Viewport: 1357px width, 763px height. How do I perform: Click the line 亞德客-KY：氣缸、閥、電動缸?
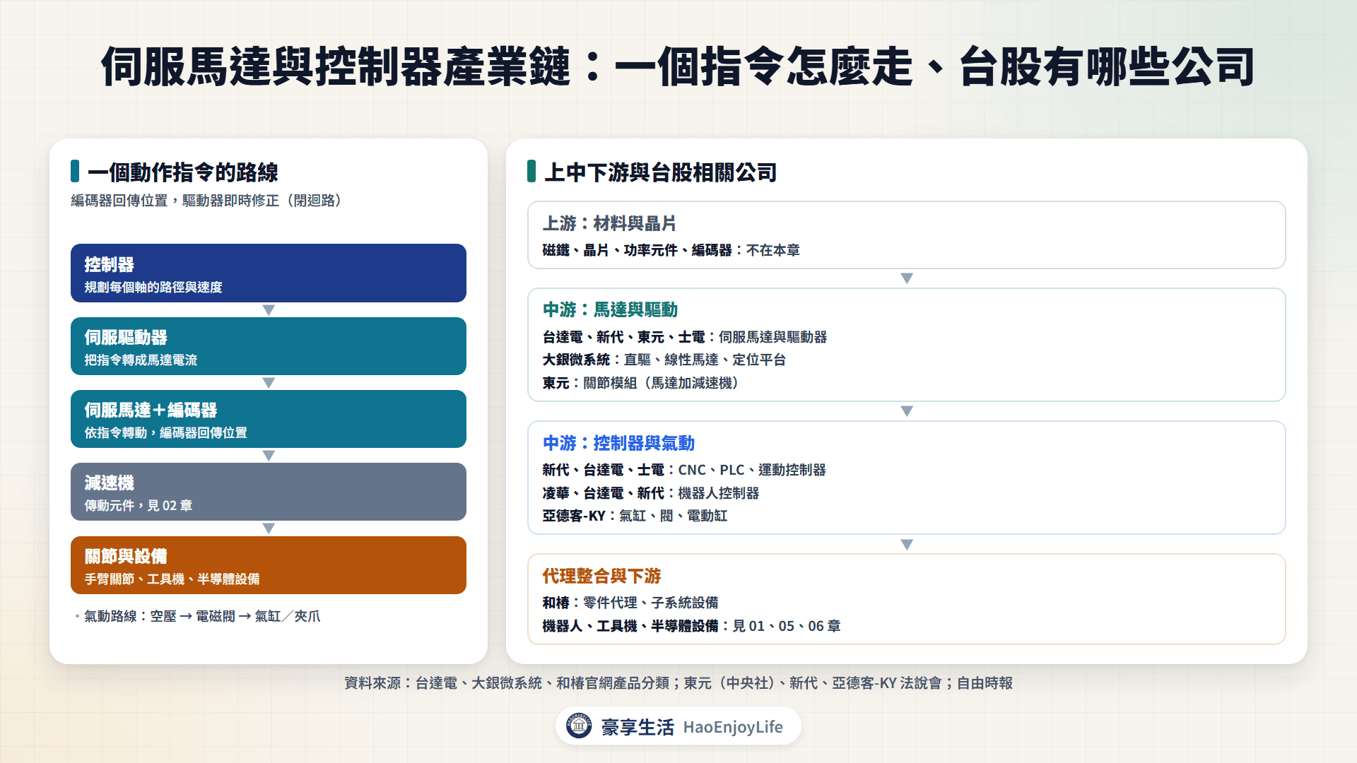635,516
